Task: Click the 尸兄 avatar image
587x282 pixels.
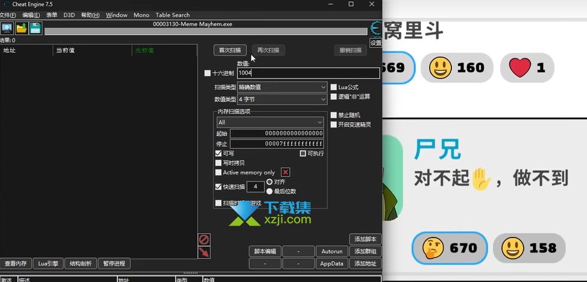Action: pyautogui.click(x=392, y=177)
